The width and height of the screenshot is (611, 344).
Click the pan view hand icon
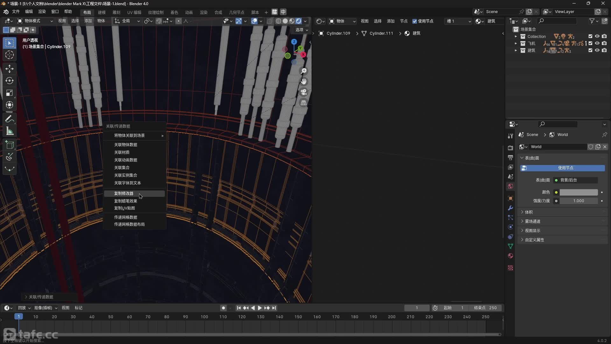pyautogui.click(x=304, y=82)
